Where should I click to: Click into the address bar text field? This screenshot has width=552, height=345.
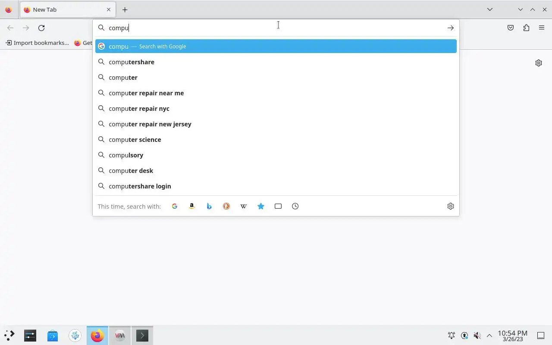click(x=275, y=28)
